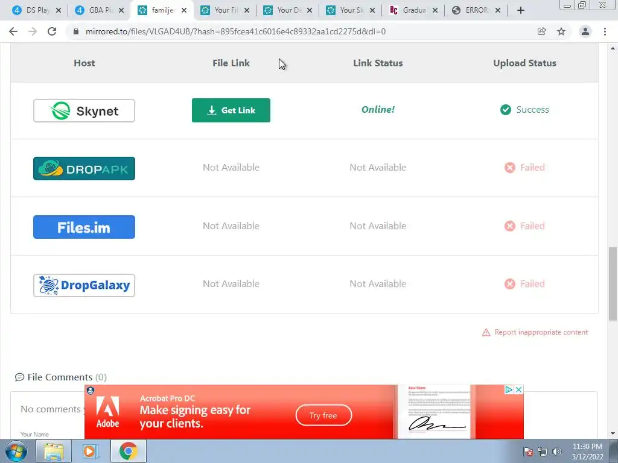
Task: Open the Windows Start button
Action: pyautogui.click(x=16, y=451)
